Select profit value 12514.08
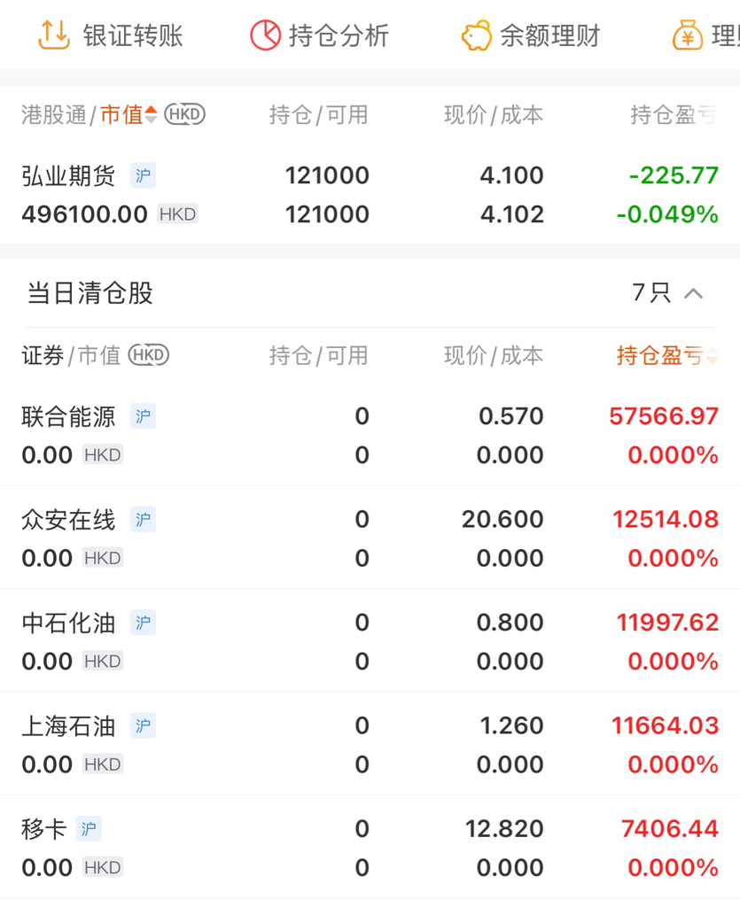The width and height of the screenshot is (740, 907). click(x=666, y=519)
